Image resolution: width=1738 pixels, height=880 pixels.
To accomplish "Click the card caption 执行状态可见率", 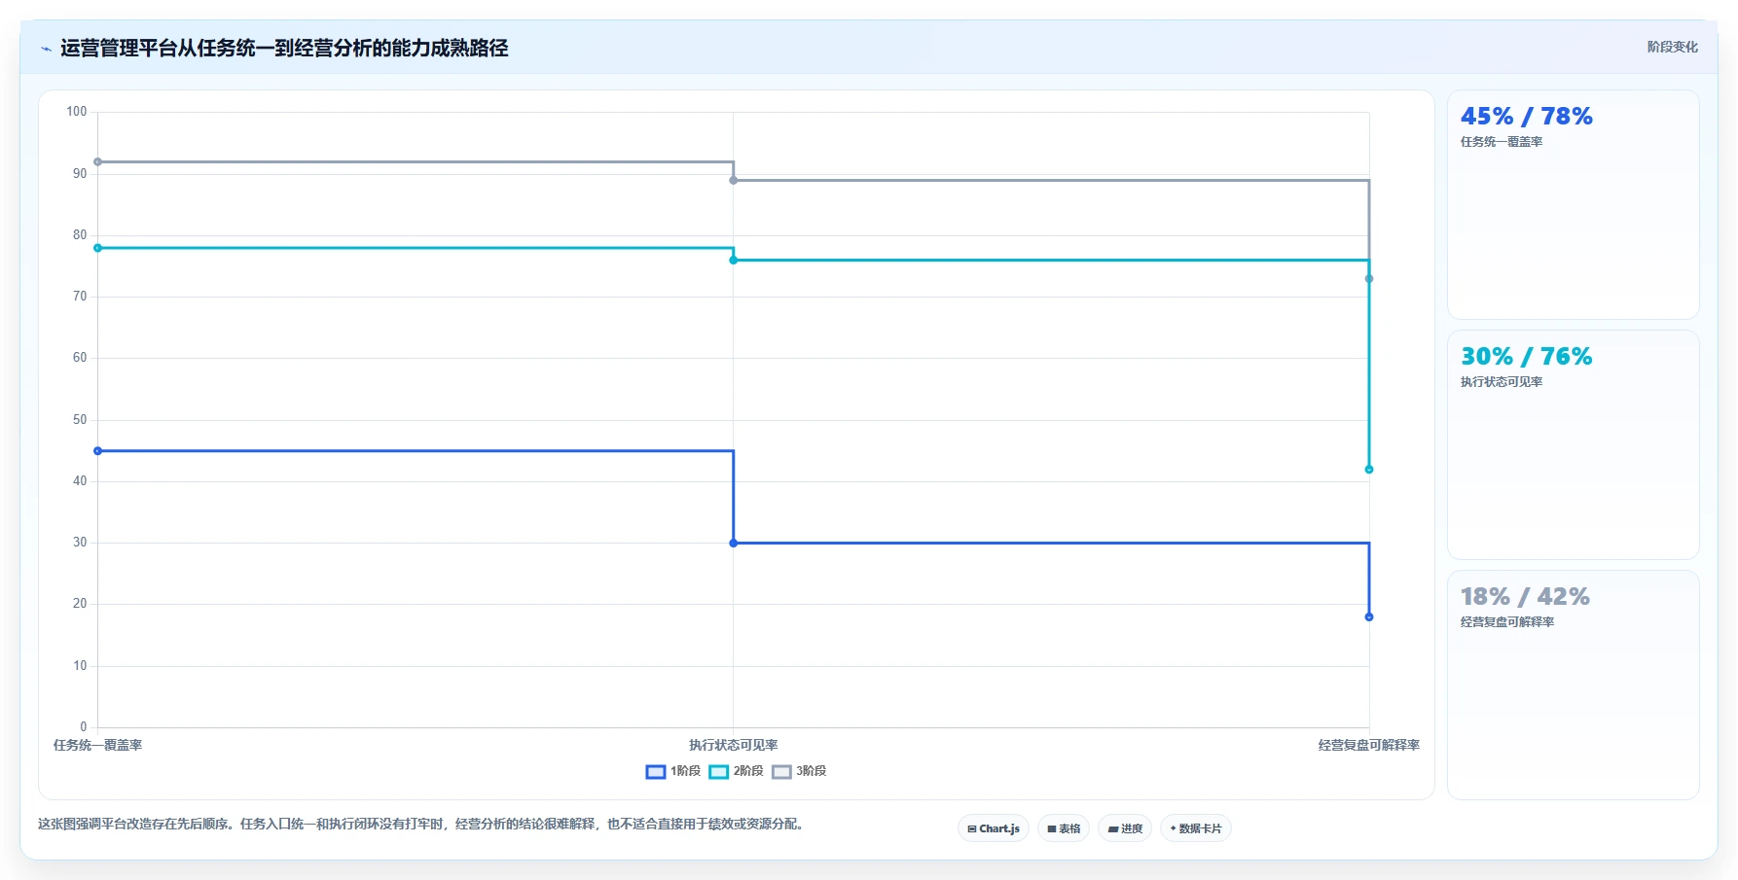I will [x=1502, y=382].
